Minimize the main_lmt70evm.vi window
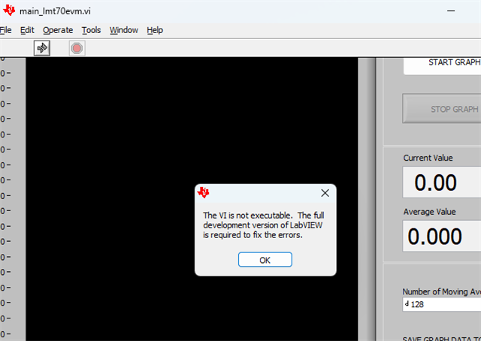481x341 pixels. point(451,11)
